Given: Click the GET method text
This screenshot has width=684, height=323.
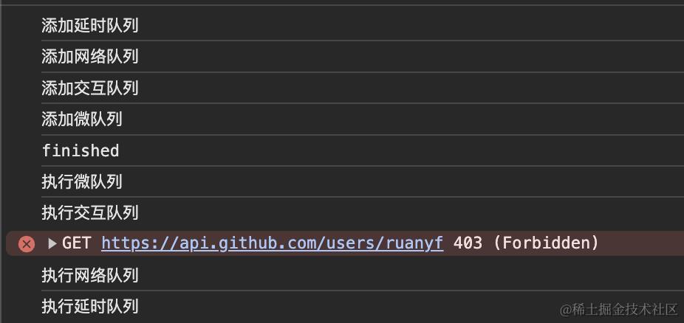Looking at the screenshot, I should pos(76,243).
